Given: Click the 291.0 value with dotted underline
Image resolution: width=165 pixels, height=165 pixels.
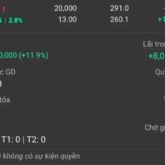Looking at the screenshot, I should click(119, 8).
